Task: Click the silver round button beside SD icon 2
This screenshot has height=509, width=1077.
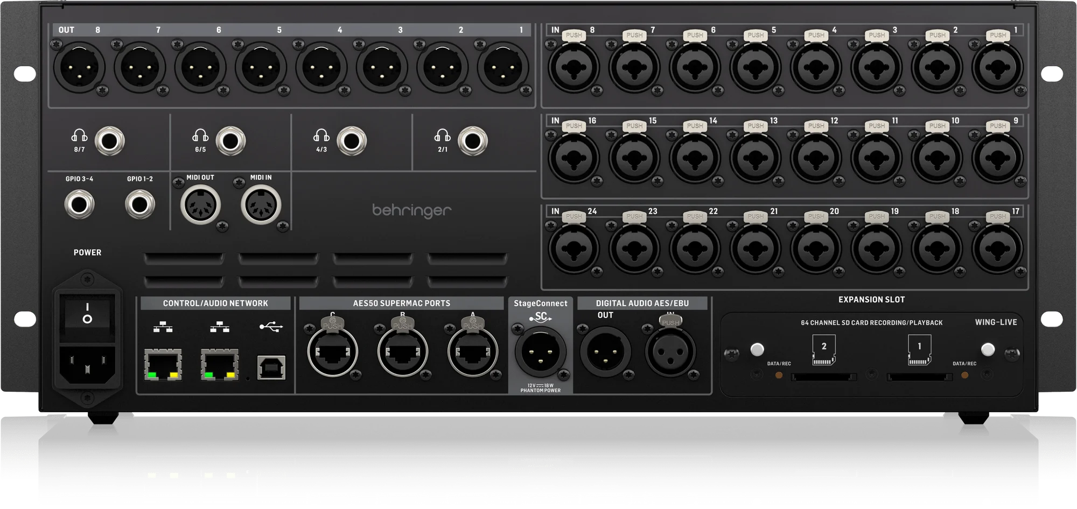Action: 757,349
